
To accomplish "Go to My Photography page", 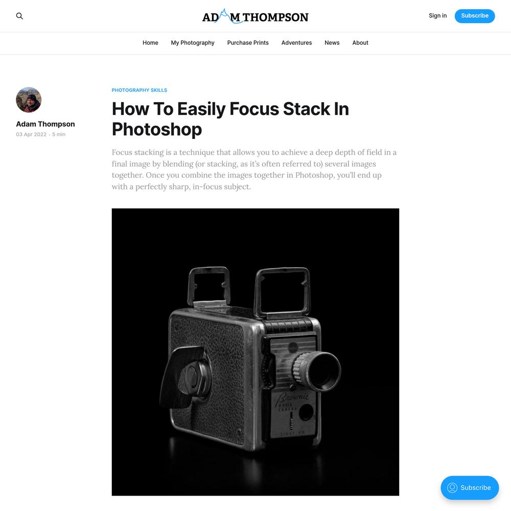I will [193, 43].
